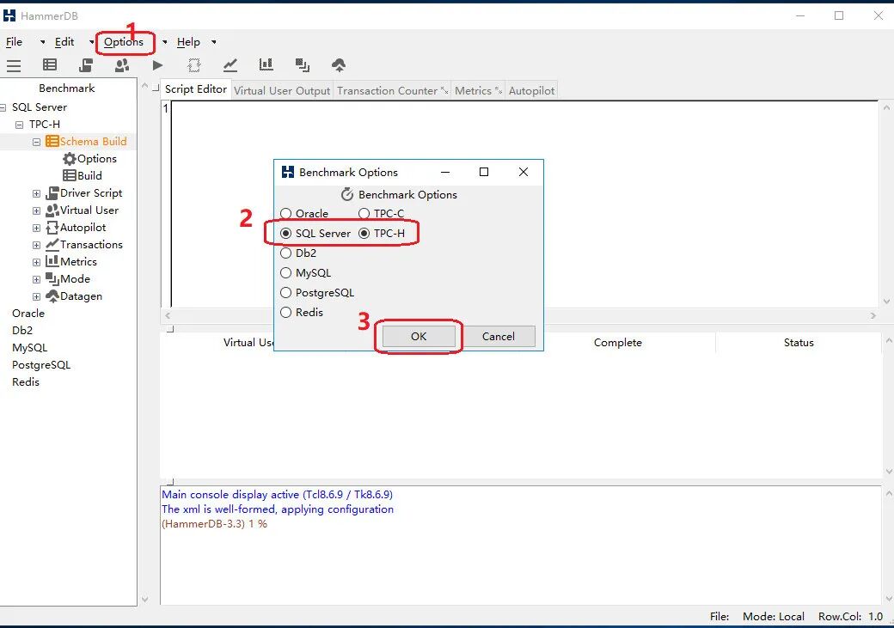Expand the Driver Script node
The image size is (894, 628).
coord(36,194)
